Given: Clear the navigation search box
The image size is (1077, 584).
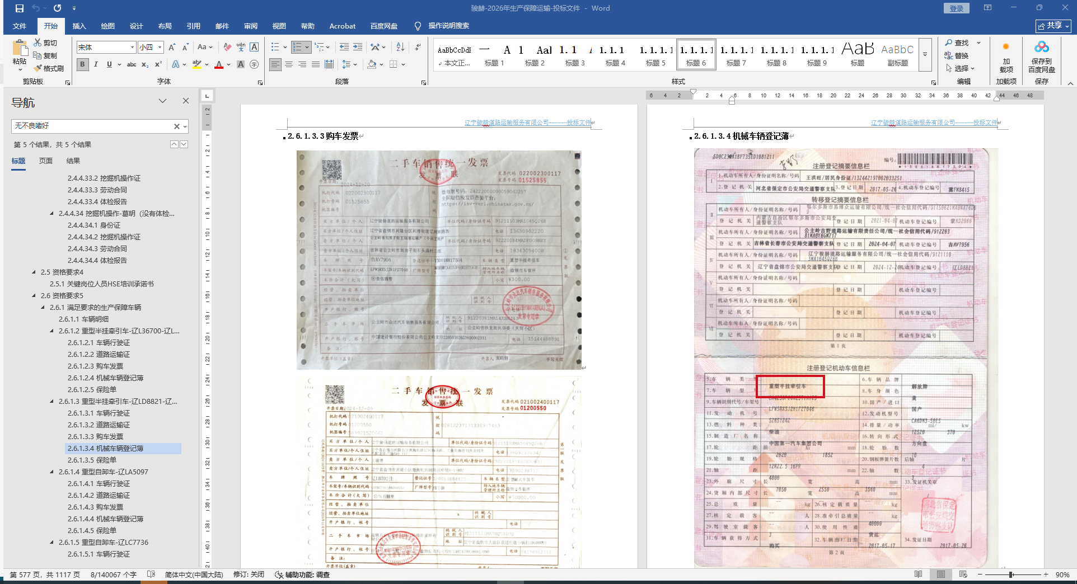Looking at the screenshot, I should tap(177, 126).
